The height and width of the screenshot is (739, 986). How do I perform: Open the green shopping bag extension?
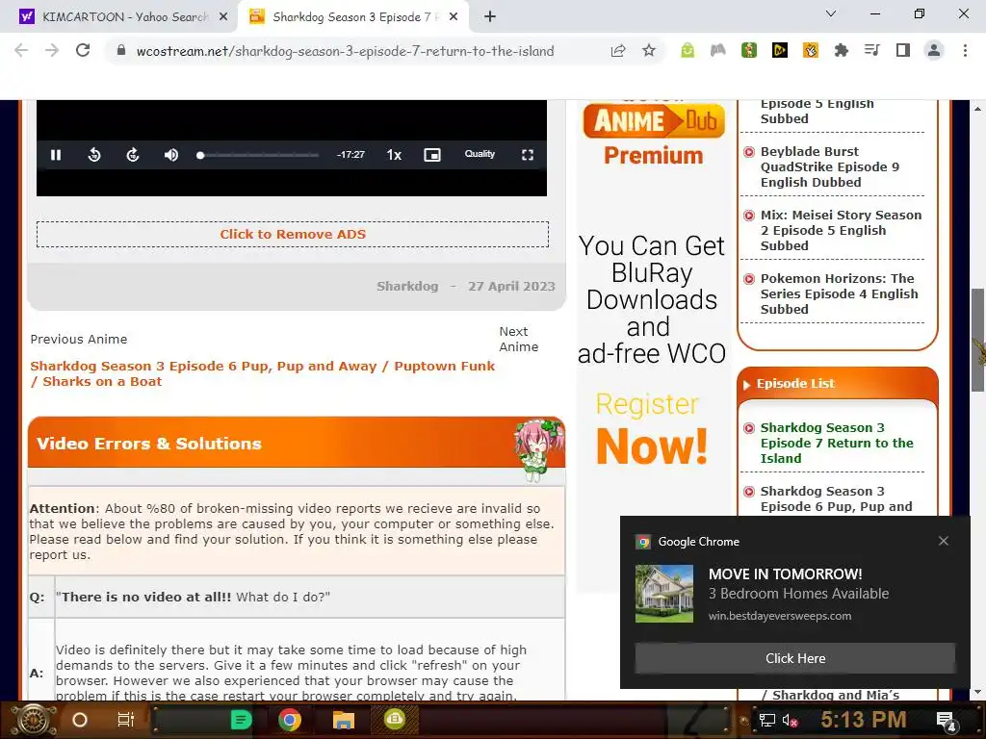(688, 50)
